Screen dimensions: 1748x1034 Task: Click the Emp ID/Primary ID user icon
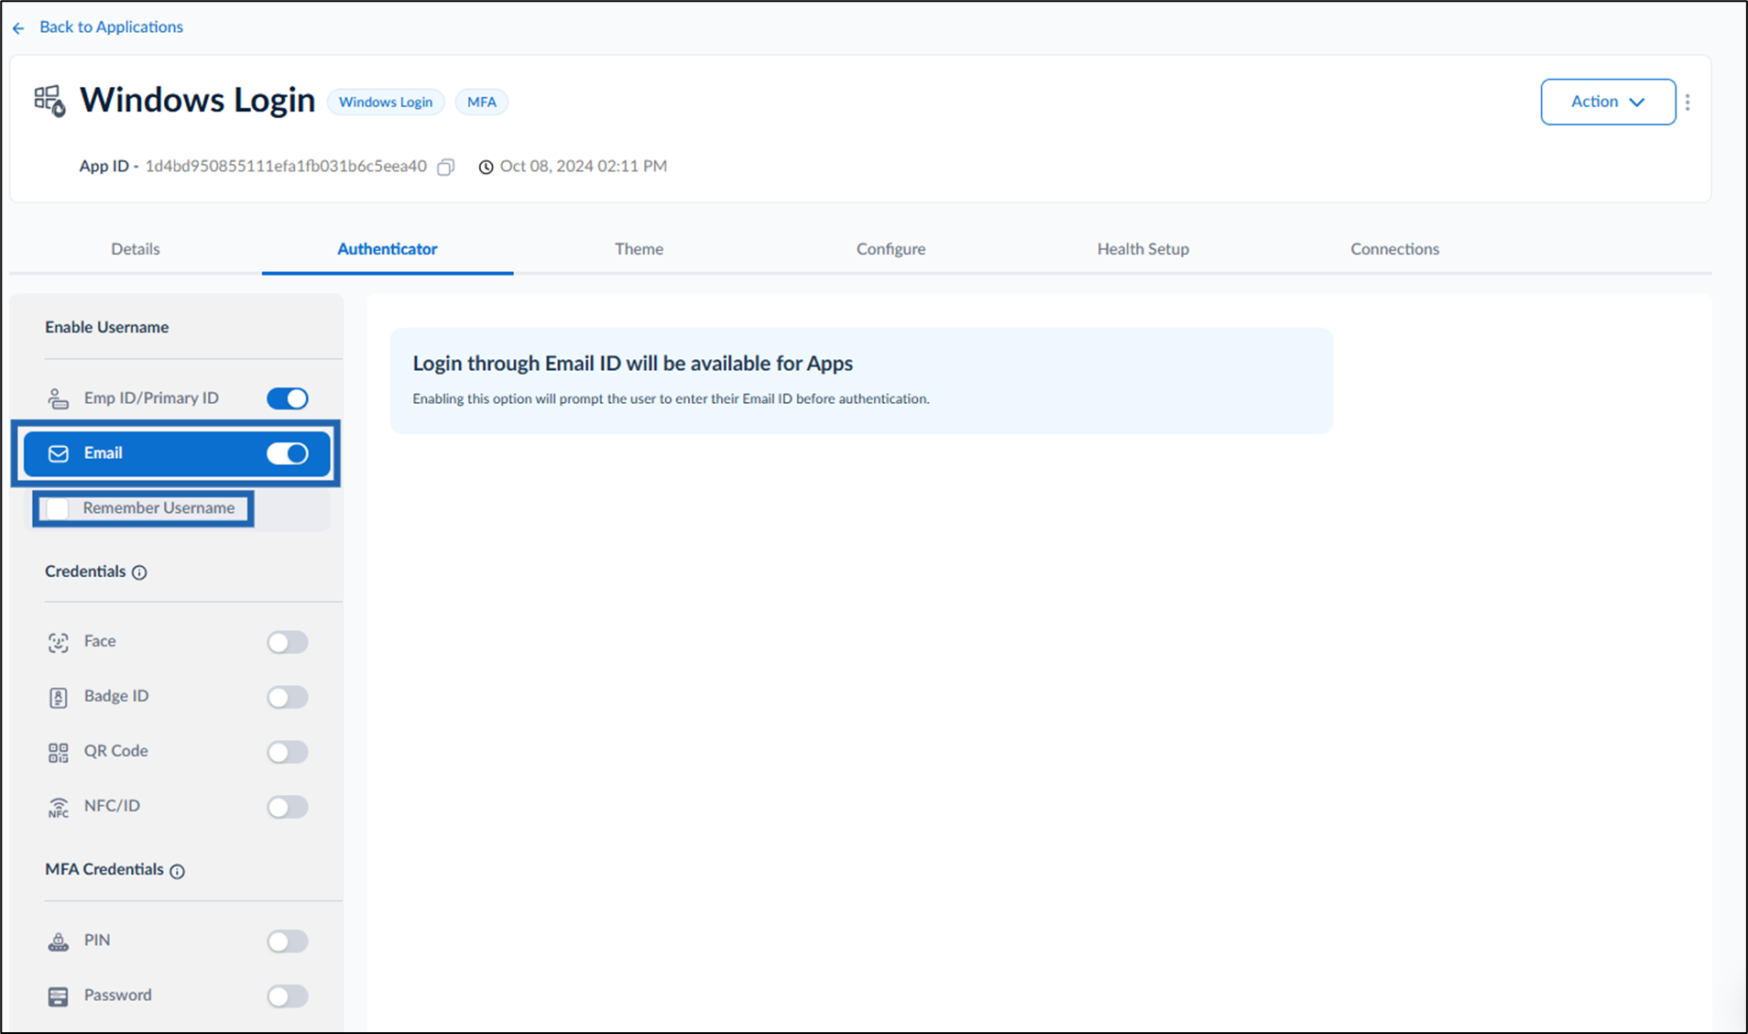[58, 398]
